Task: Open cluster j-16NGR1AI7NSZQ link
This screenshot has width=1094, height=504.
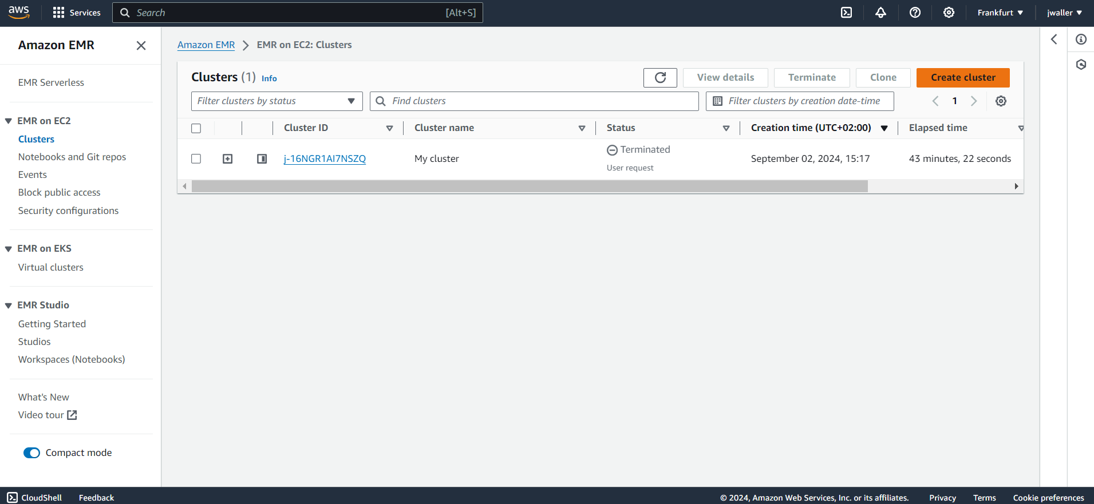Action: pyautogui.click(x=325, y=158)
